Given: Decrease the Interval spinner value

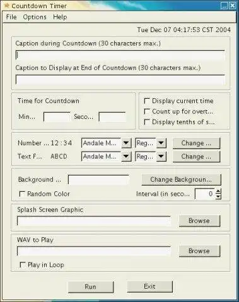Looking at the screenshot, I should (x=219, y=196).
